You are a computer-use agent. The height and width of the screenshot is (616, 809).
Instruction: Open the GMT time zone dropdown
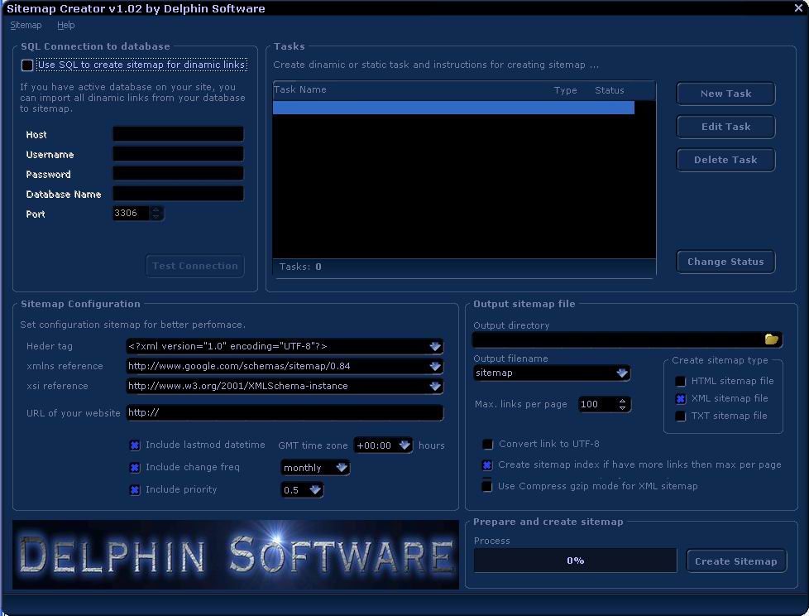[404, 445]
